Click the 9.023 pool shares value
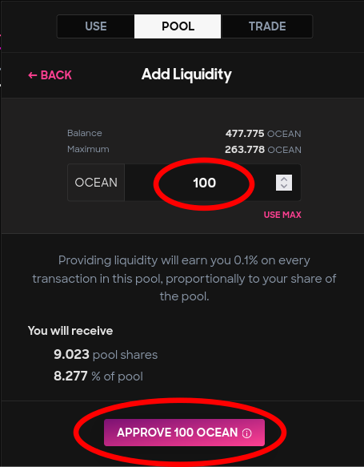The width and height of the screenshot is (364, 467). [106, 355]
